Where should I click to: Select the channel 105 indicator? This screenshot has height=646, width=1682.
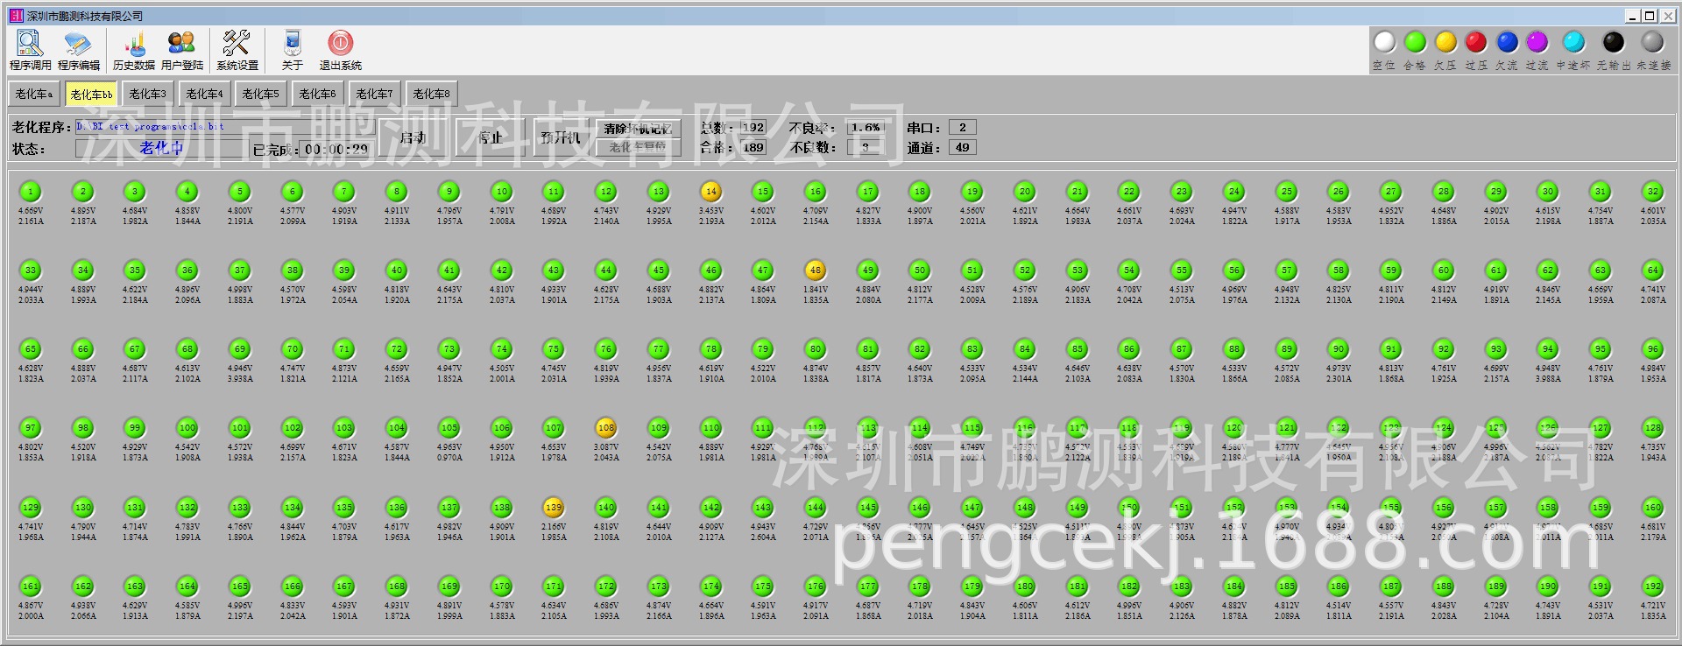[449, 428]
